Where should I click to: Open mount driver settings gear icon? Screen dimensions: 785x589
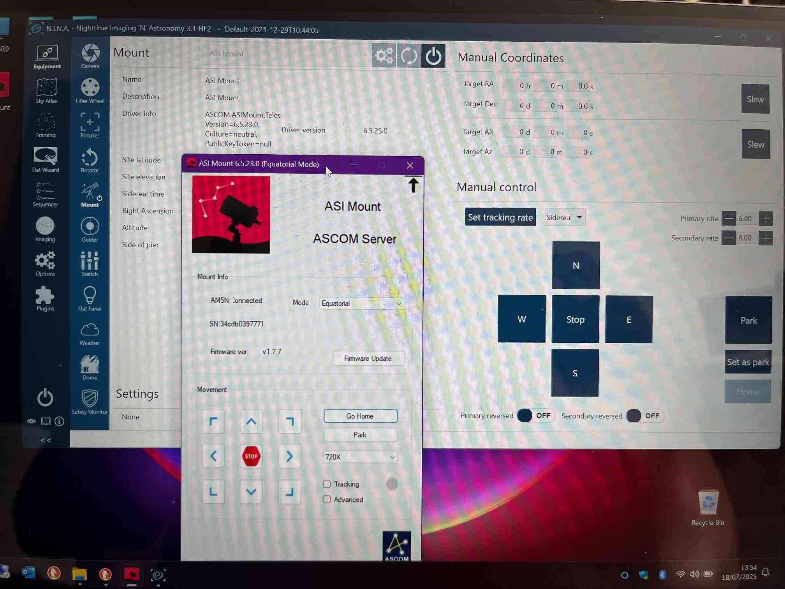click(x=384, y=56)
